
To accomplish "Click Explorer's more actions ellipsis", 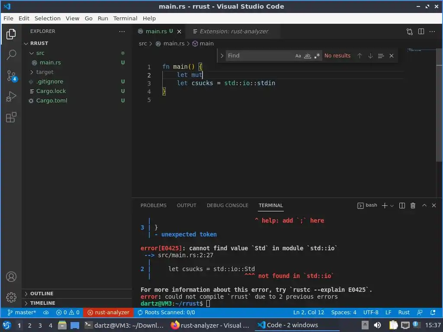I will click(122, 31).
